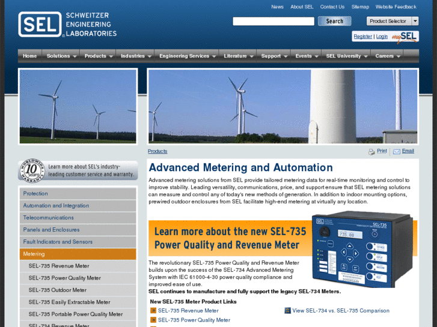This screenshot has height=327, width=437.
Task: Open SEL-735 Revenue Meter product link in content
Action: [188, 311]
